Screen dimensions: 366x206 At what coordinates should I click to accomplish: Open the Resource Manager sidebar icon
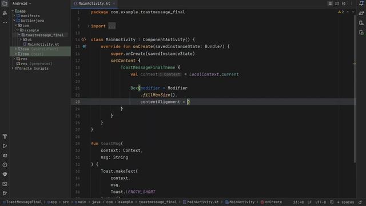click(x=5, y=13)
